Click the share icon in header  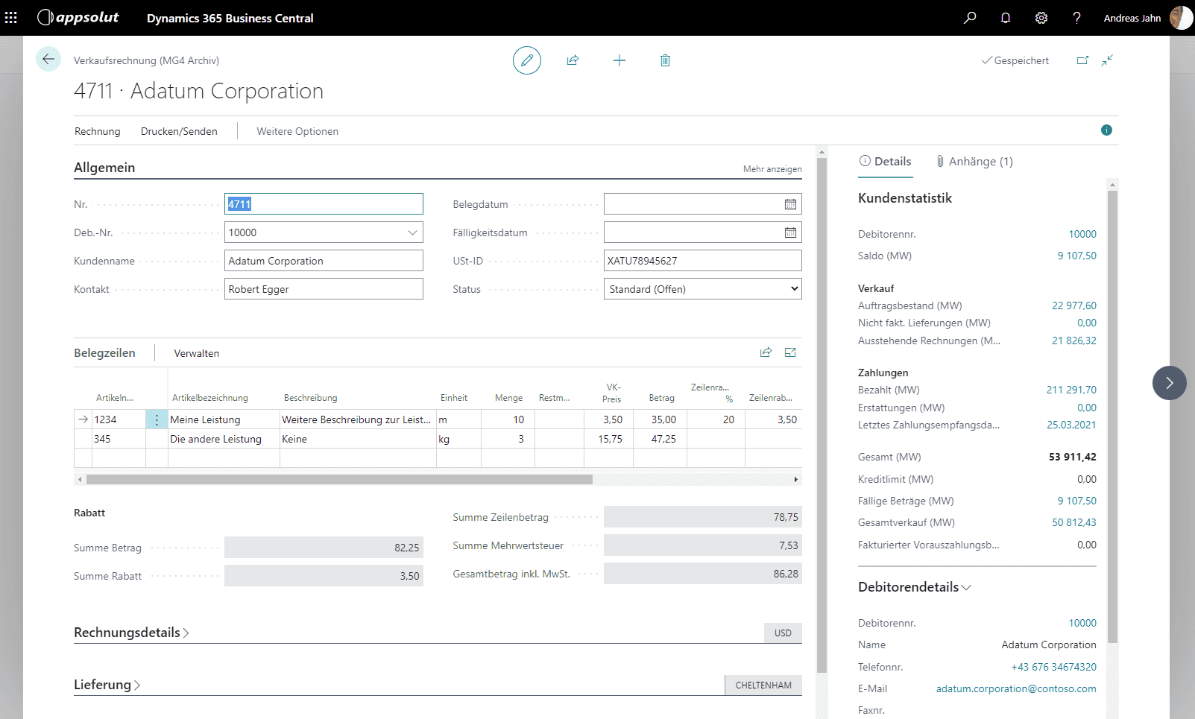tap(573, 60)
